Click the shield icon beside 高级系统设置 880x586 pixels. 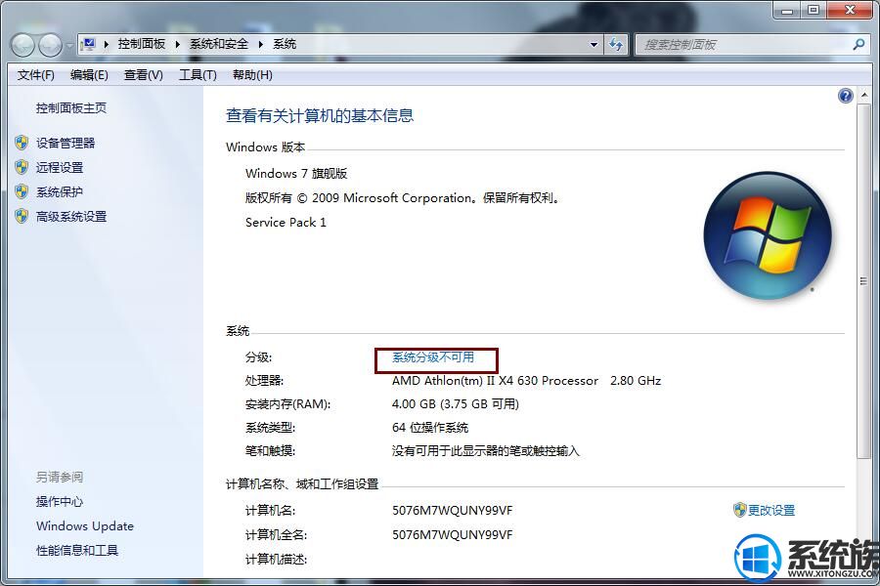coord(22,216)
